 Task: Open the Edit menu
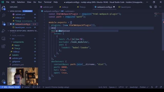point(13,2)
